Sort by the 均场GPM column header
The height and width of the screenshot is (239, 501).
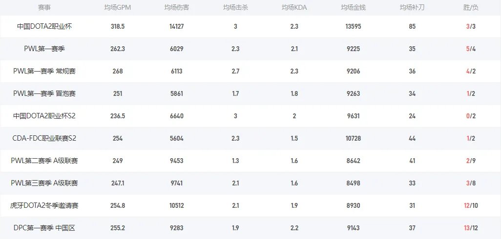tap(118, 8)
